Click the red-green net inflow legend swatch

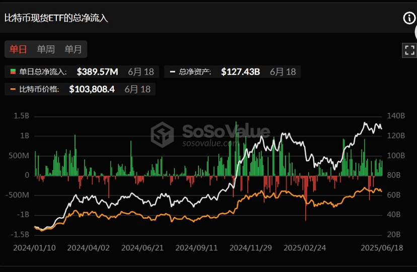[13, 72]
